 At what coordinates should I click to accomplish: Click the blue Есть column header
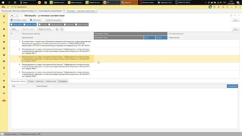[x=150, y=38]
